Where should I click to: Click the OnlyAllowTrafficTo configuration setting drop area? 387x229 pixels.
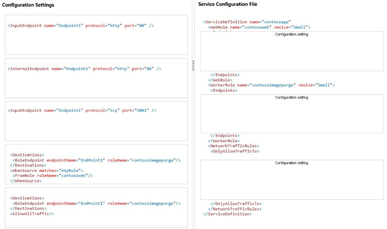[292, 180]
